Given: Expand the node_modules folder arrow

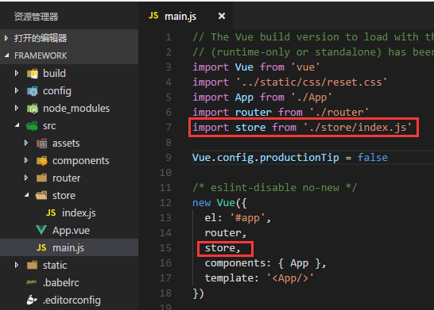Looking at the screenshot, I should (x=17, y=108).
